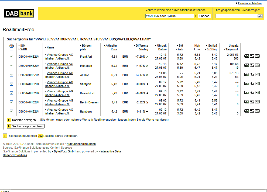Sort table by Differenz Vortag column
Screen dimensions: 267x192
pos(142,47)
